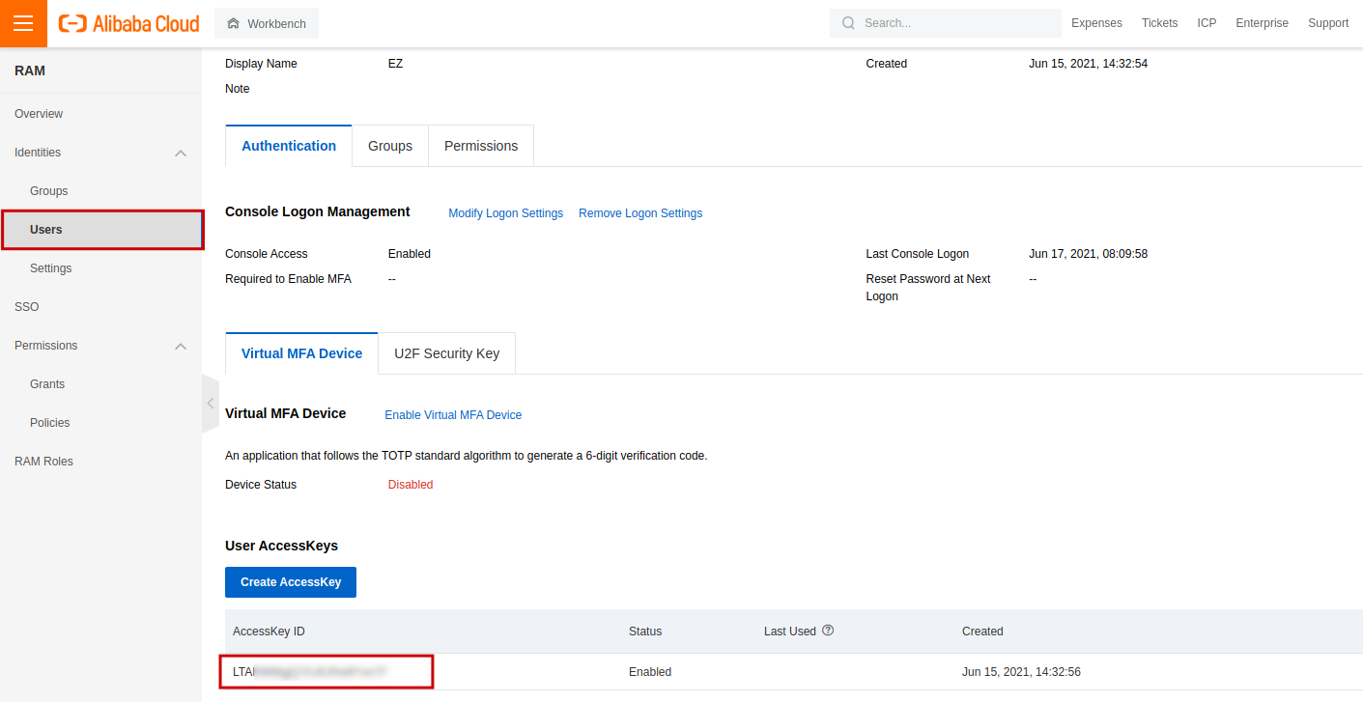Open the ICP menu
Viewport: 1363px width, 702px height.
(x=1207, y=23)
